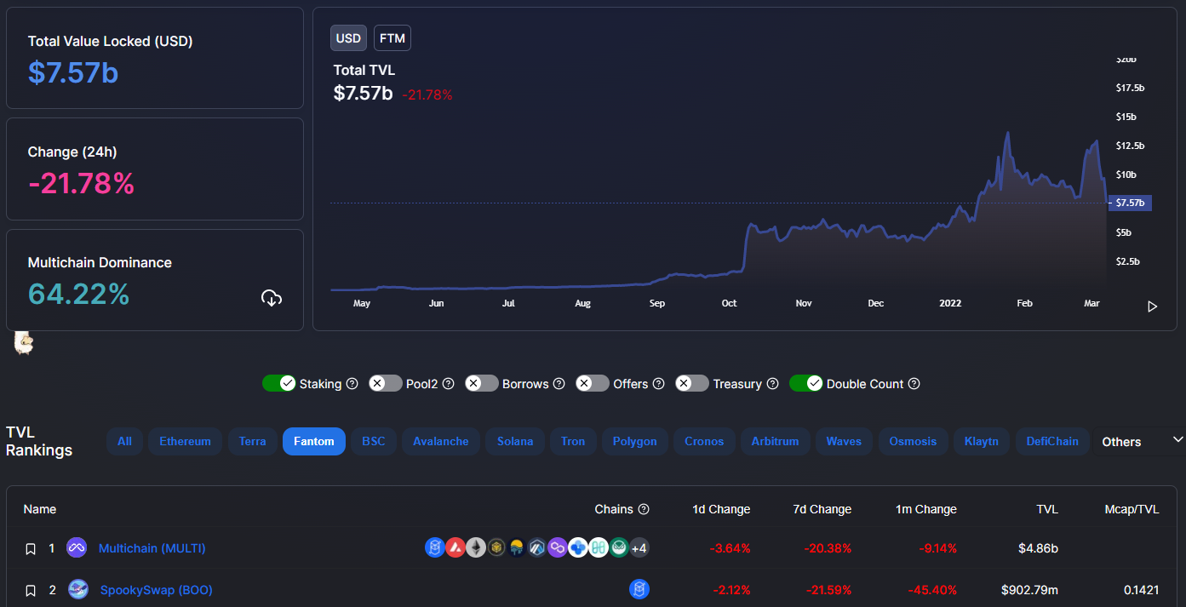Expand the Others chains dropdown
The image size is (1186, 607).
[x=1140, y=441]
